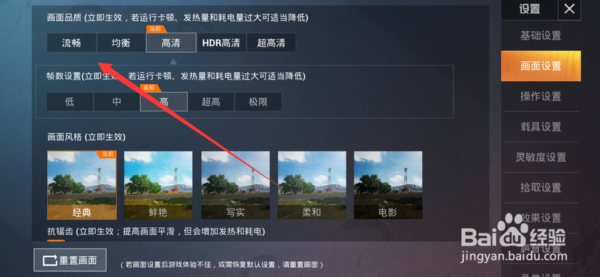Pick the 鲜艳 style thumbnail

coord(158,185)
